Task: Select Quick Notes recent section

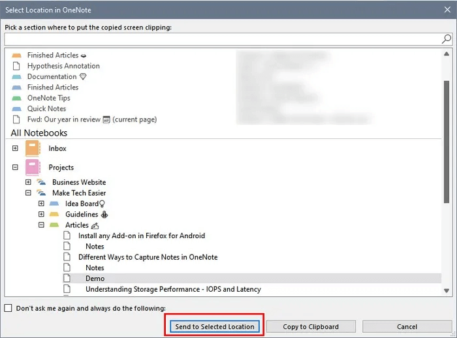Action: [46, 109]
